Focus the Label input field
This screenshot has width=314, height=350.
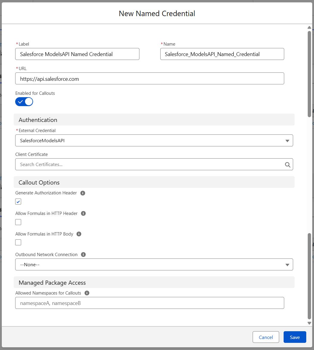tap(77, 54)
